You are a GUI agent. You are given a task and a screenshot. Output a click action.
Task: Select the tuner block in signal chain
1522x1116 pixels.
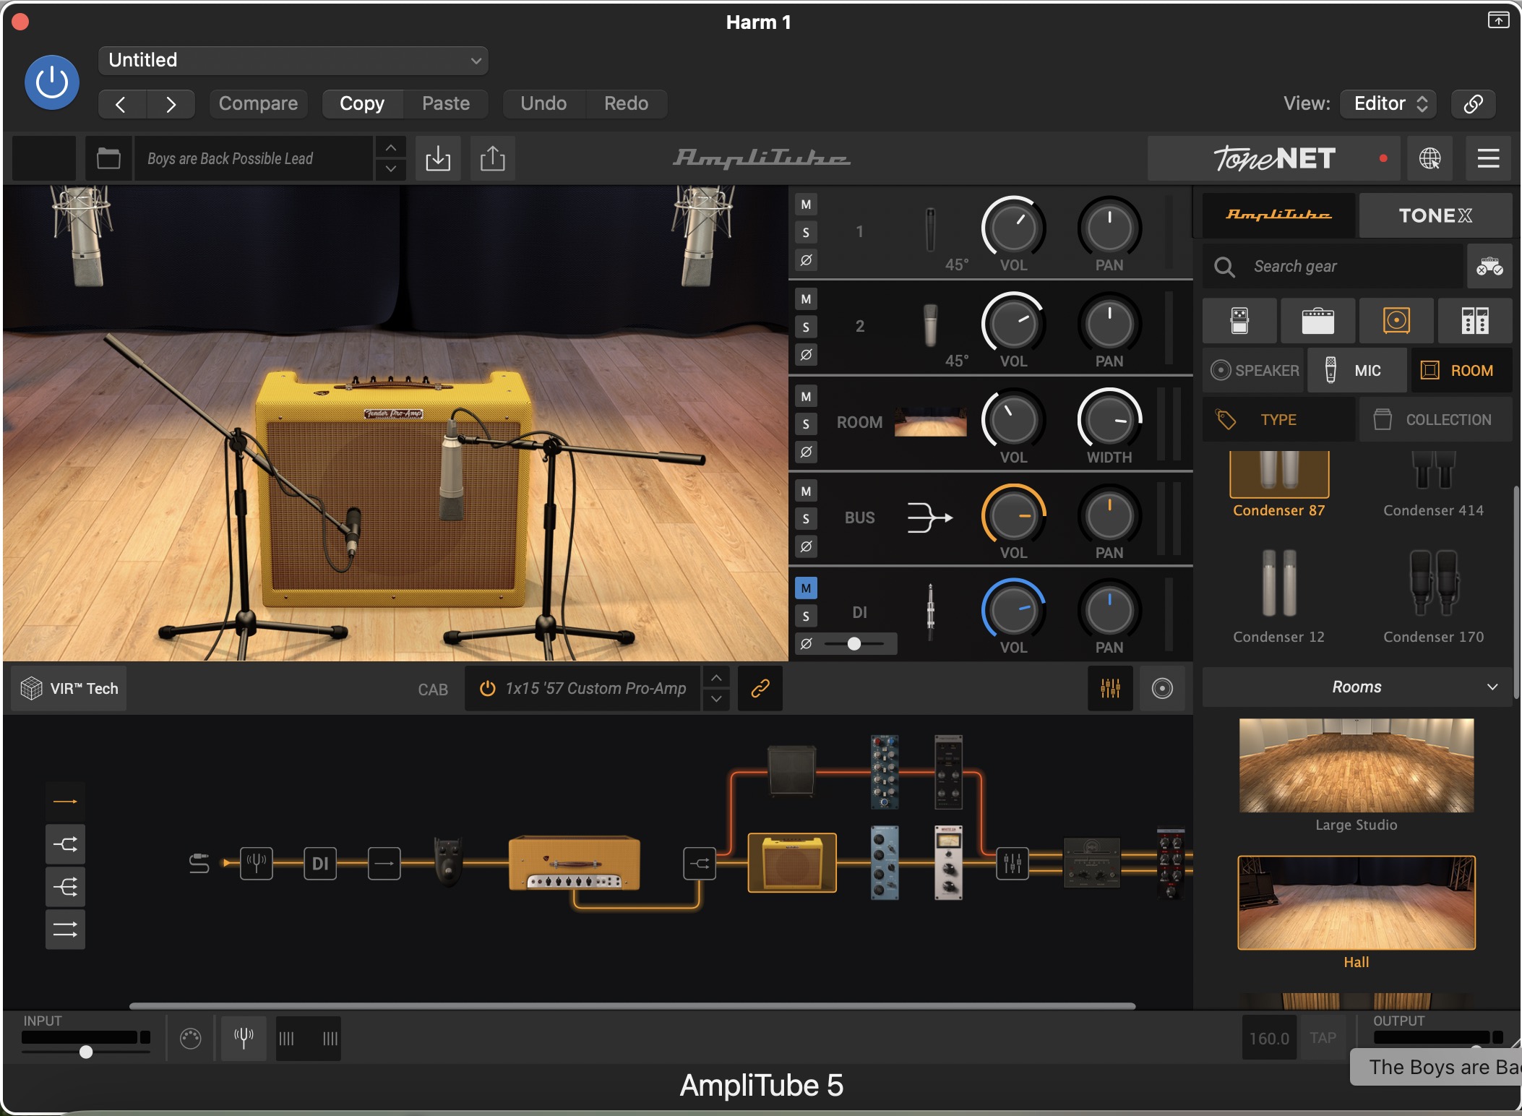click(257, 863)
